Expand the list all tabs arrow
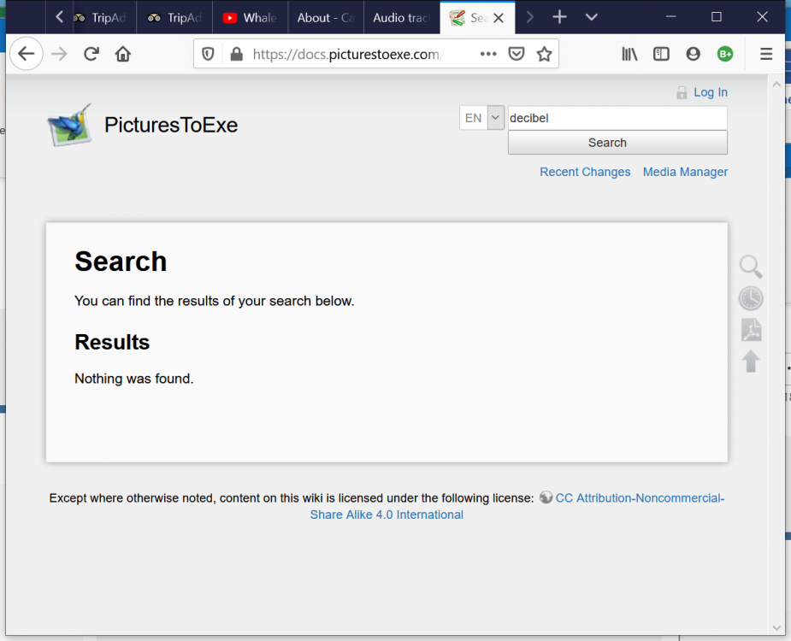This screenshot has height=641, width=791. pos(591,17)
